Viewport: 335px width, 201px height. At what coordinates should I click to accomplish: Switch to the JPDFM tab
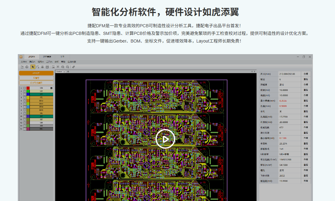coord(32,57)
